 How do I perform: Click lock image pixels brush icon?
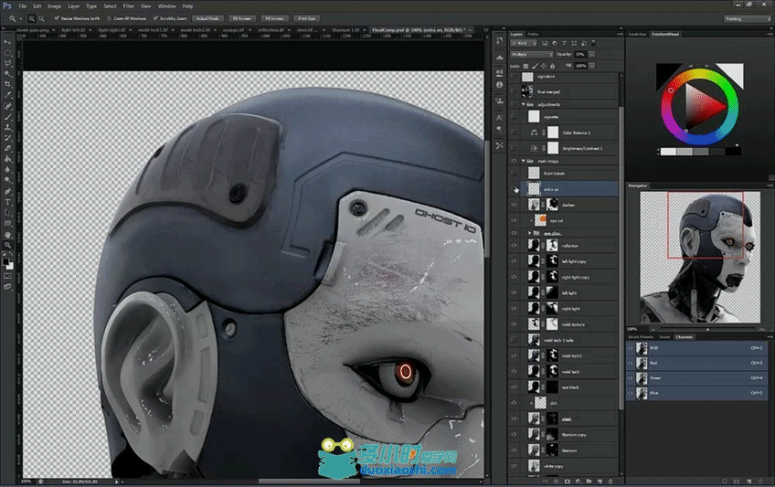pyautogui.click(x=535, y=66)
